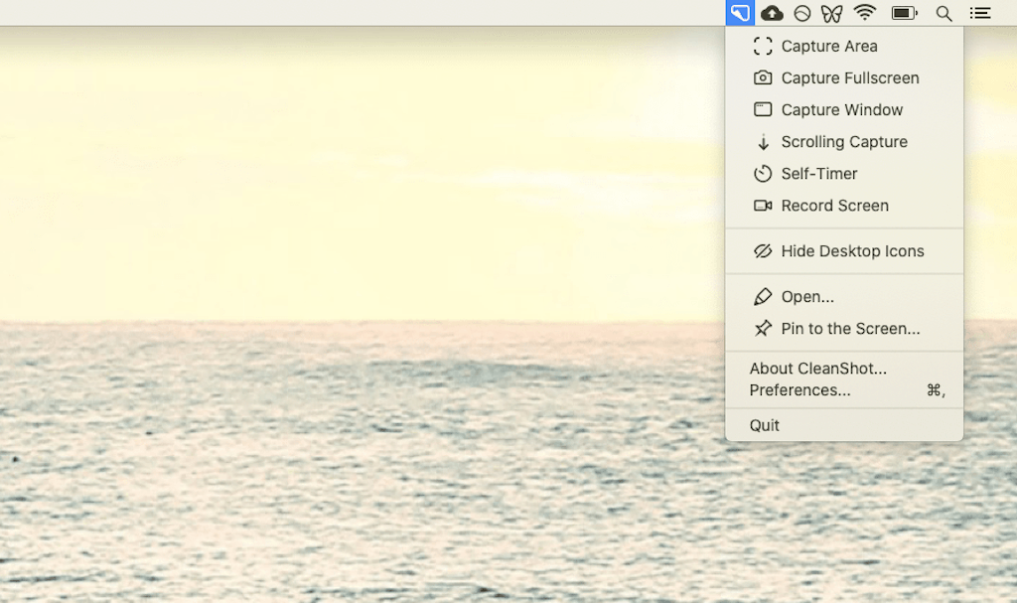Click the crosshair icon beside Capture Area
This screenshot has width=1017, height=603.
click(763, 46)
